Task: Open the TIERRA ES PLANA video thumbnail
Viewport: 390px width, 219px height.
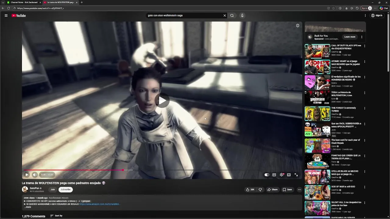Action: [x=317, y=161]
